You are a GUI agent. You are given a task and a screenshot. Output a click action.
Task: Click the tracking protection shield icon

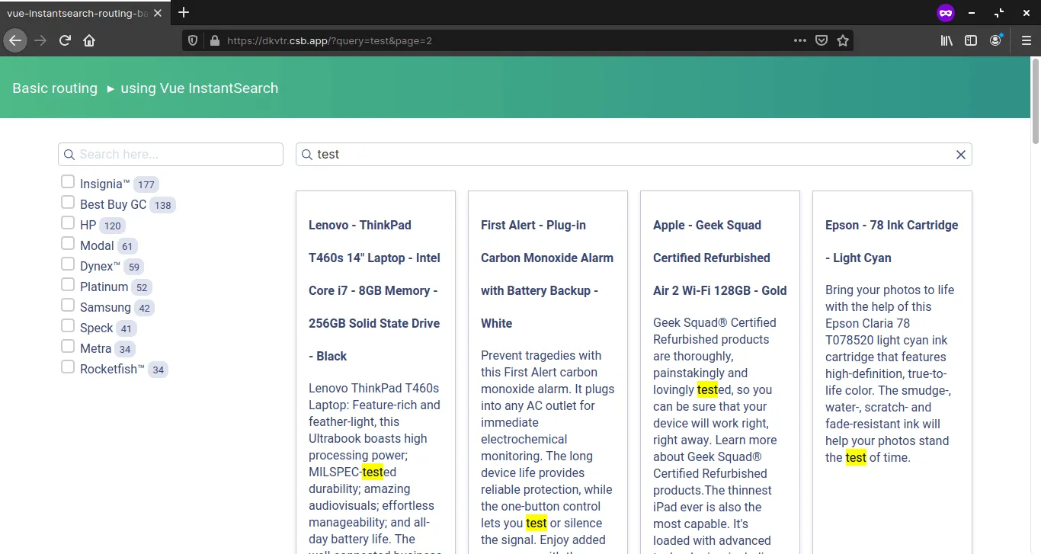193,40
